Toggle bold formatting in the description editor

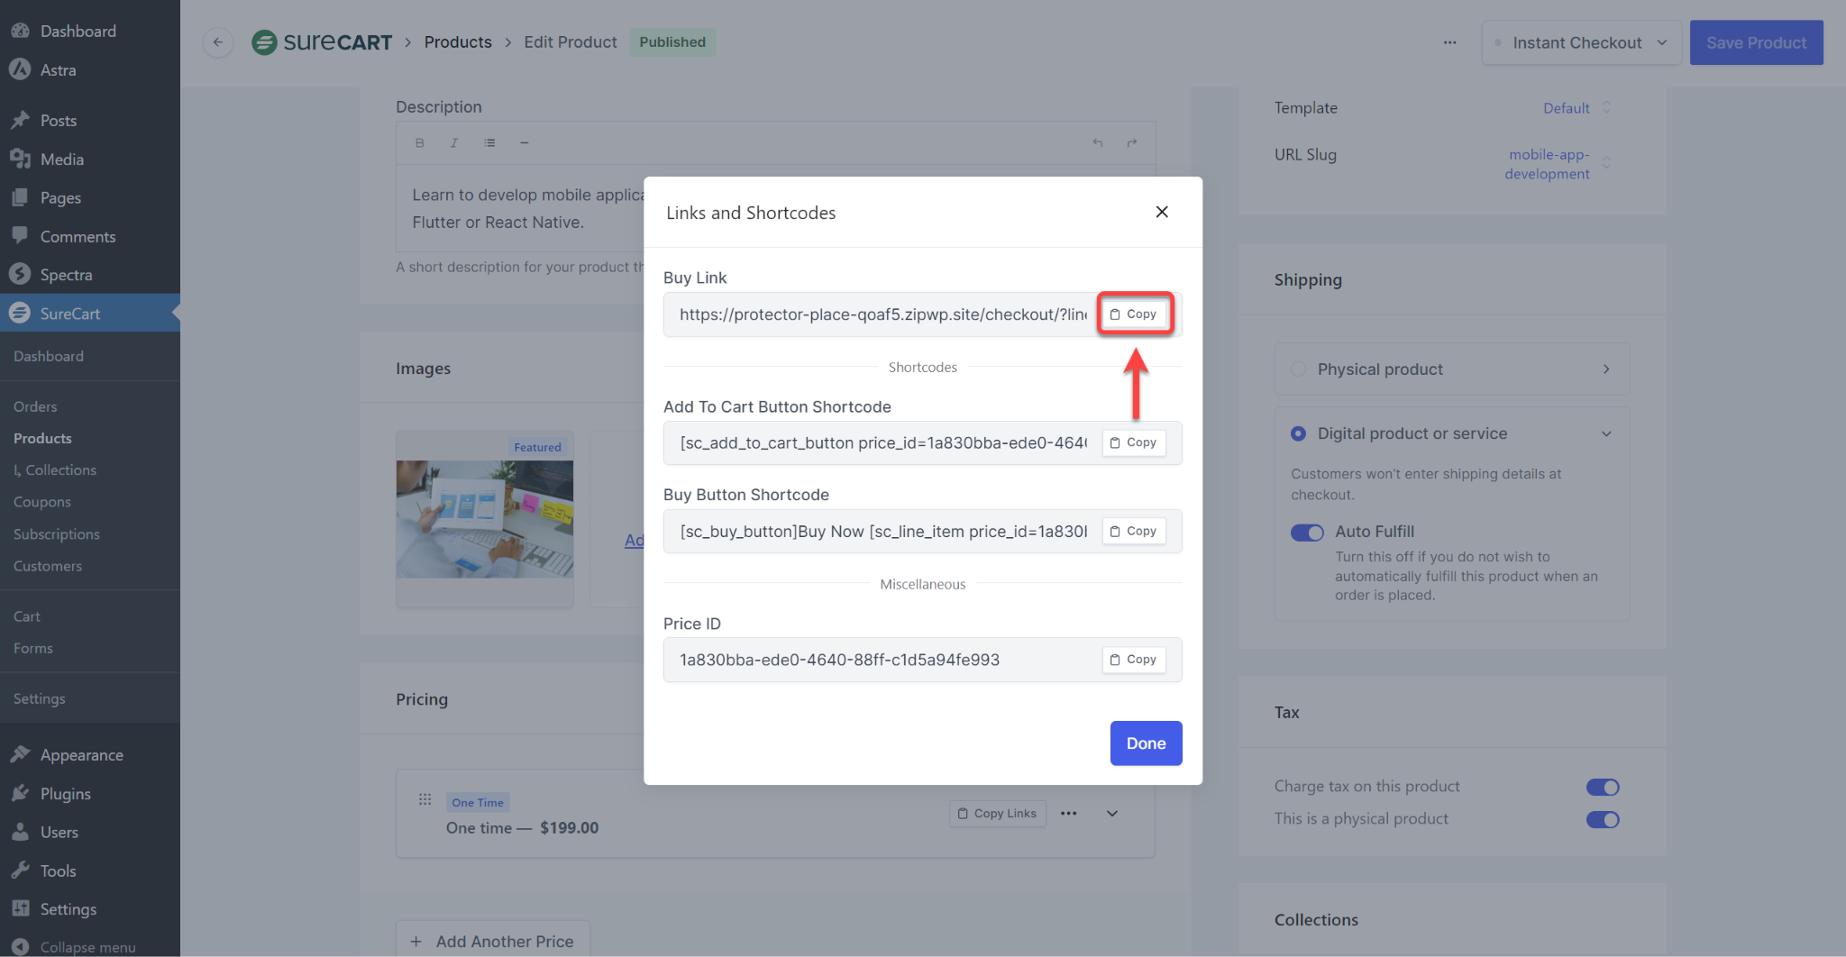(x=418, y=142)
